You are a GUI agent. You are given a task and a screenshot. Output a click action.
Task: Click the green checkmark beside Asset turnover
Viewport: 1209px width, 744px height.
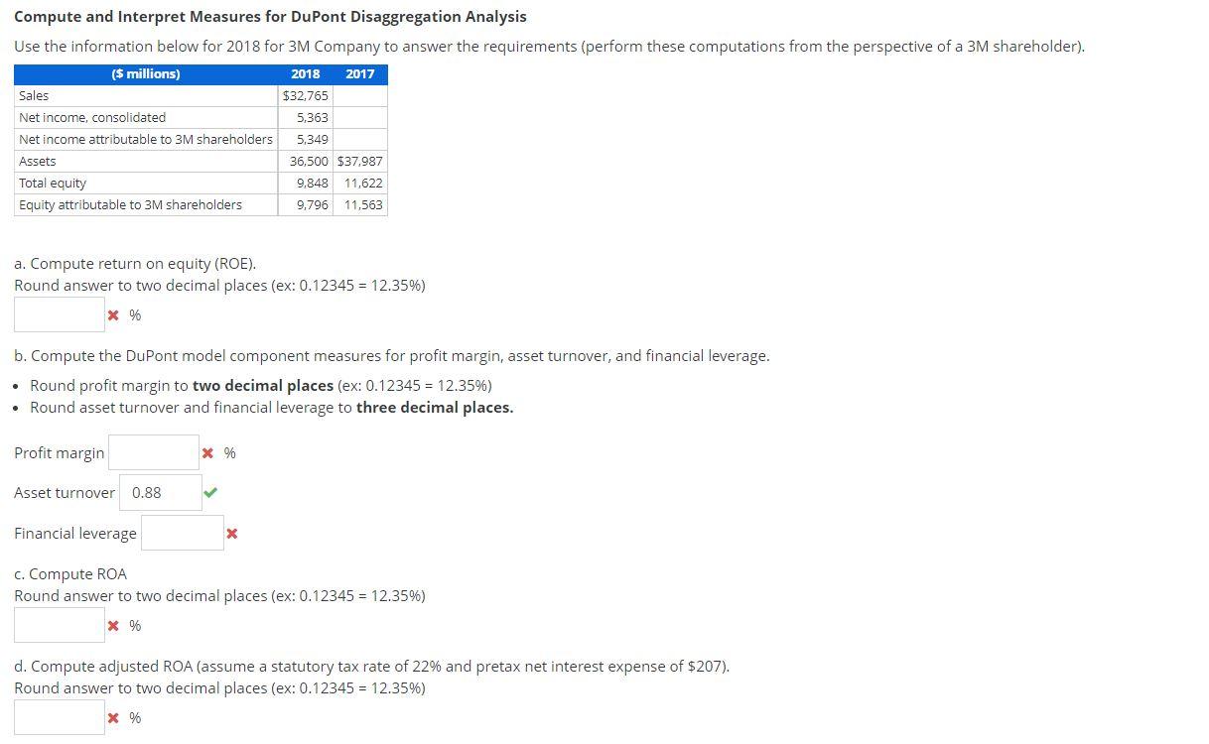point(209,492)
